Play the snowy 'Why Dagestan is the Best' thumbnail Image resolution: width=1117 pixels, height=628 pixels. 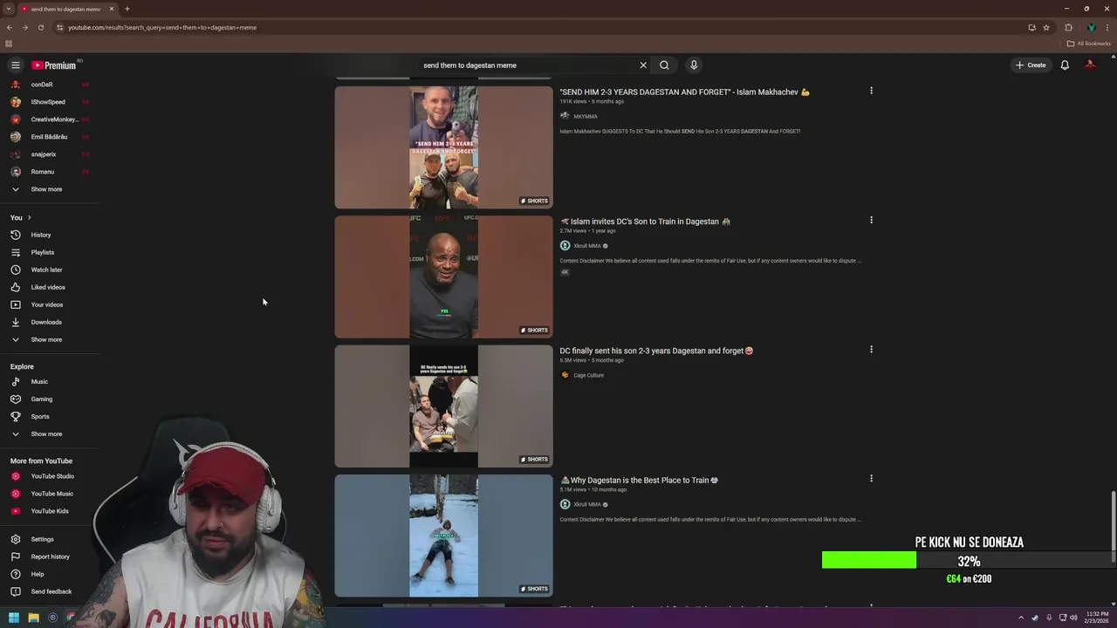click(443, 536)
